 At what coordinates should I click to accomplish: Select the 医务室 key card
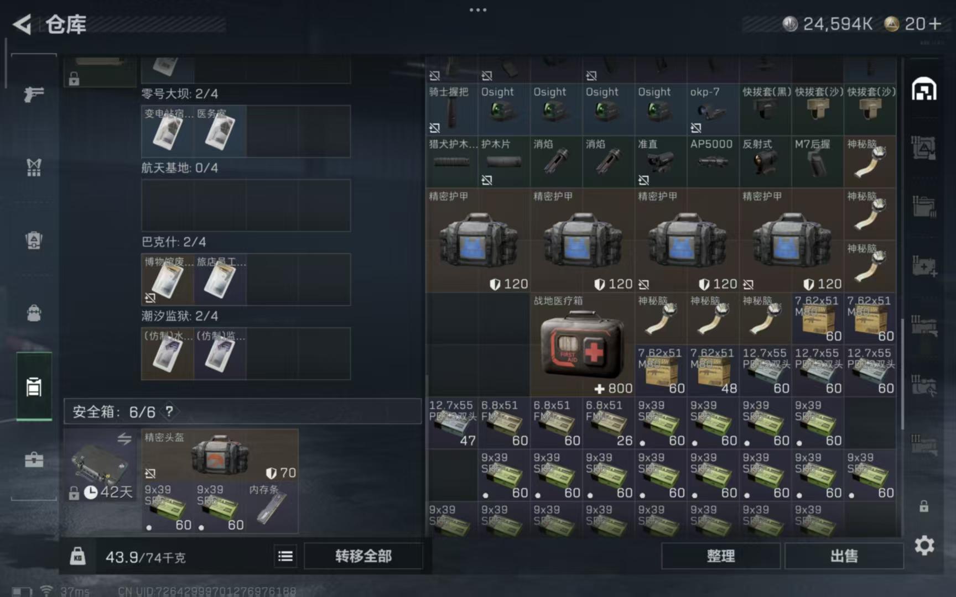click(x=220, y=132)
